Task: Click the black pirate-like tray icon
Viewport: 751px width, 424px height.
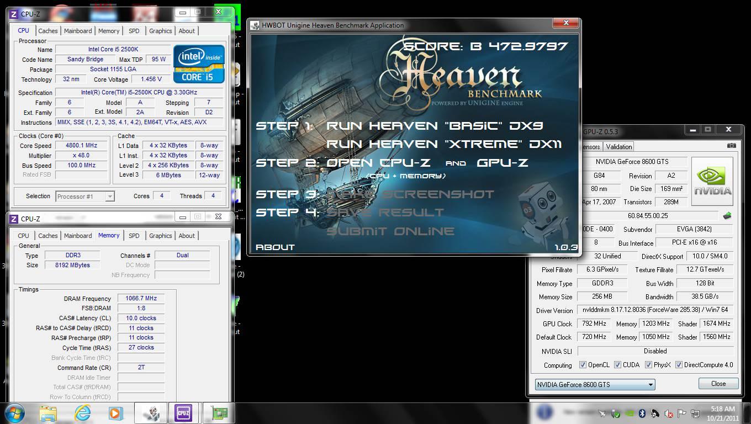Action: 655,414
